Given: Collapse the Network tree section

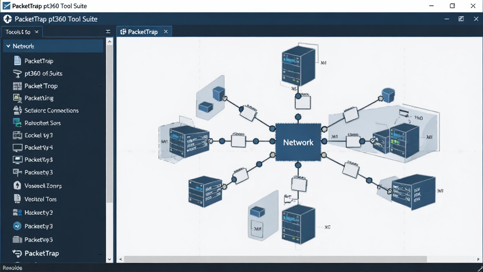Looking at the screenshot, I should [x=8, y=46].
